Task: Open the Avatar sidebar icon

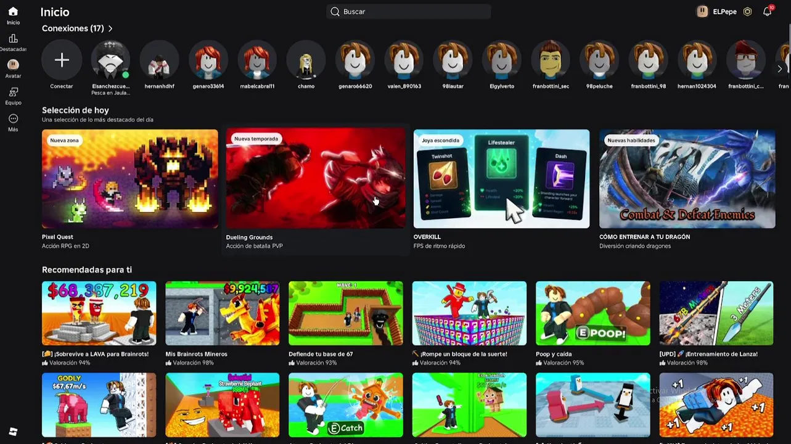Action: (13, 65)
